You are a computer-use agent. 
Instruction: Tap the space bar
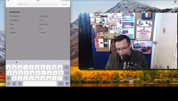[x=40, y=84]
